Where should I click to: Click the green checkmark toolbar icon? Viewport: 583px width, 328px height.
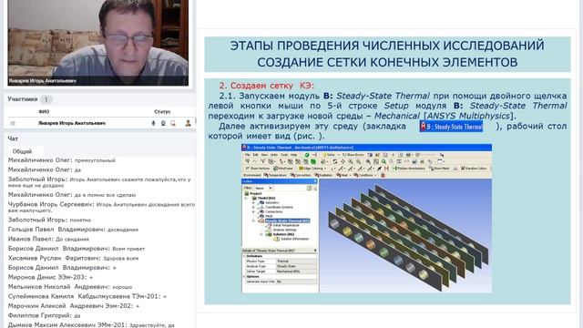(x=307, y=155)
